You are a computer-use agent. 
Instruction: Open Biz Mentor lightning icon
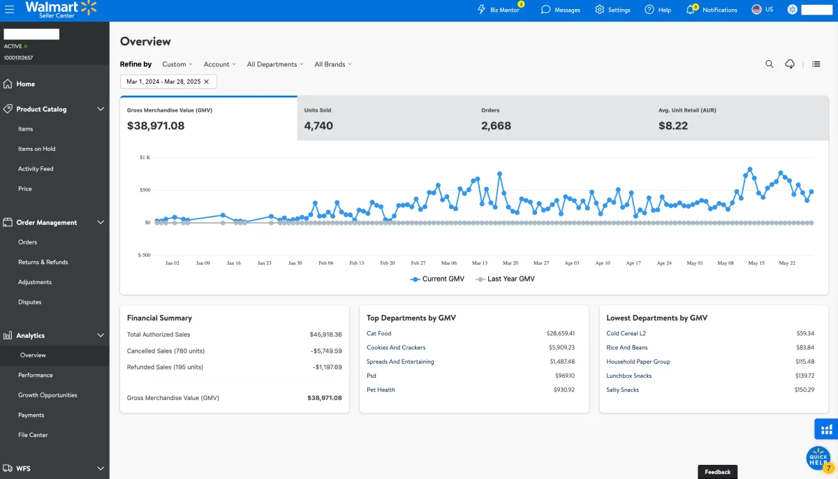coord(481,10)
